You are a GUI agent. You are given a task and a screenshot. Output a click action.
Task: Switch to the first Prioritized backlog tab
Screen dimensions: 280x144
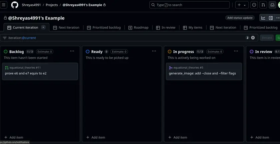[x=104, y=28]
